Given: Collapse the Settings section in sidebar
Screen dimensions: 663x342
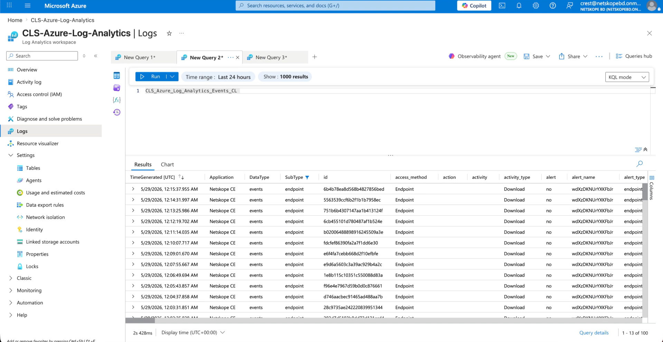Looking at the screenshot, I should (x=11, y=155).
